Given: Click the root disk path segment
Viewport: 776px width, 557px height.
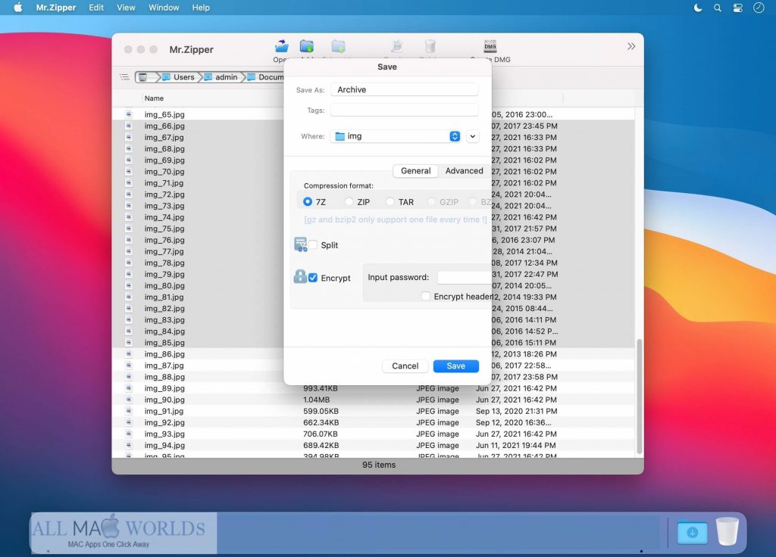Looking at the screenshot, I should (x=143, y=77).
